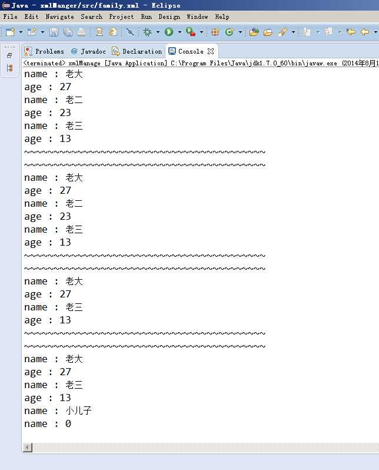Open the Run menu
The image size is (379, 470).
147,16
